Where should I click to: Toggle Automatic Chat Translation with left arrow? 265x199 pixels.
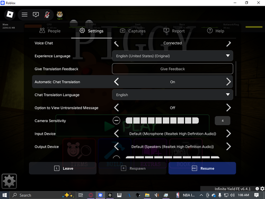coord(117,82)
